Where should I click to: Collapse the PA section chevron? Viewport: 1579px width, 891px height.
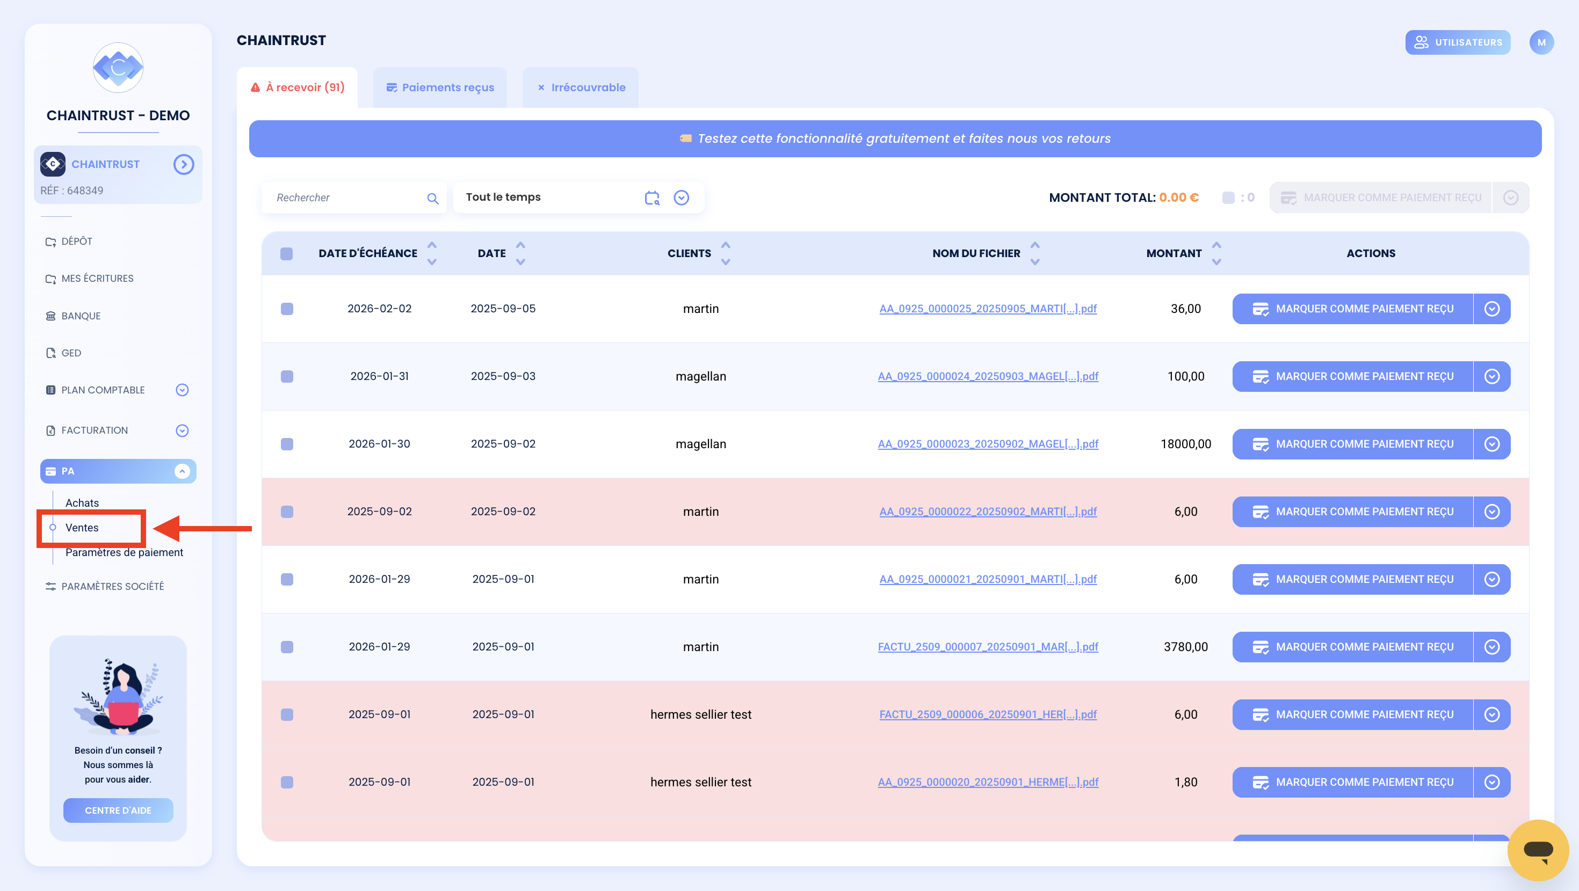pyautogui.click(x=182, y=471)
